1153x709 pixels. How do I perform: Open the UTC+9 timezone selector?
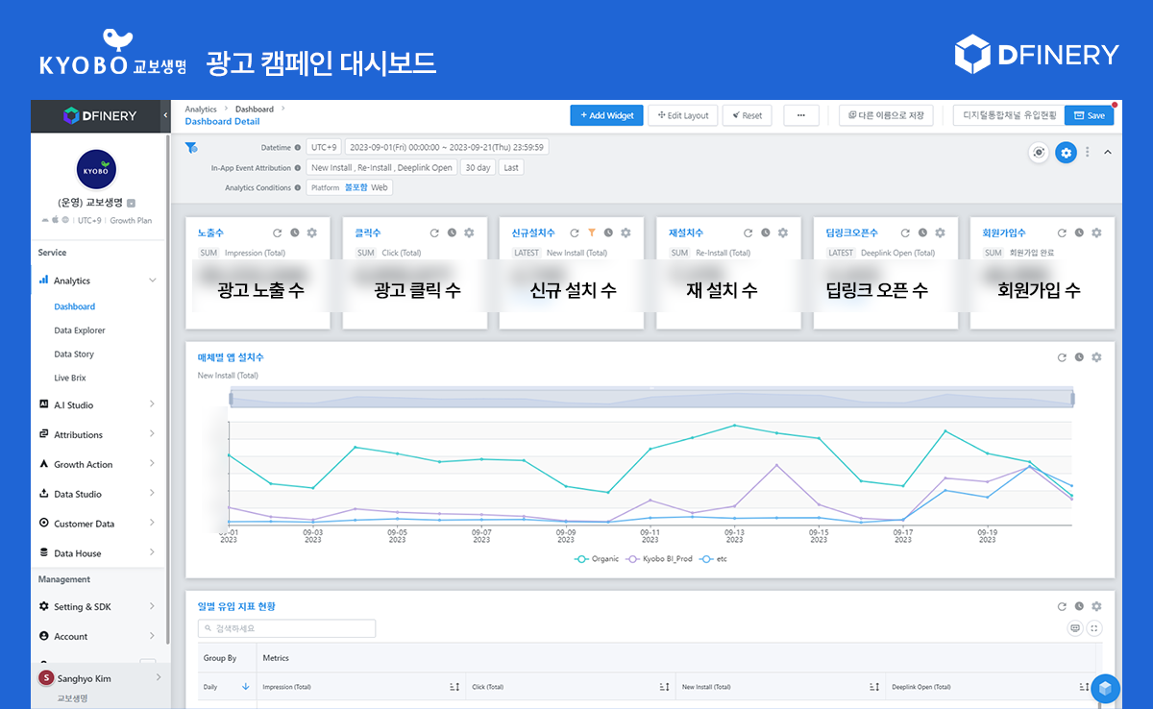pos(324,148)
